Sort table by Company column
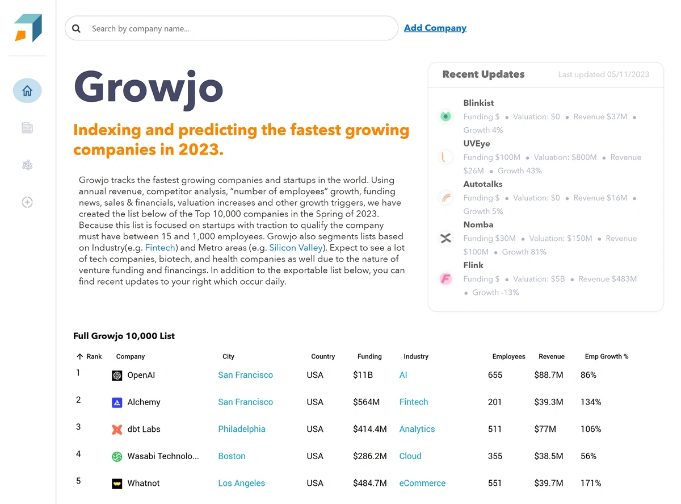Image resolution: width=681 pixels, height=504 pixels. coord(131,357)
